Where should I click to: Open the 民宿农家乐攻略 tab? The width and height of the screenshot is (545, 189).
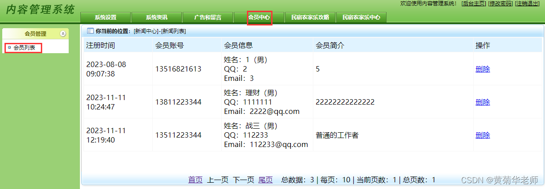pos(310,17)
